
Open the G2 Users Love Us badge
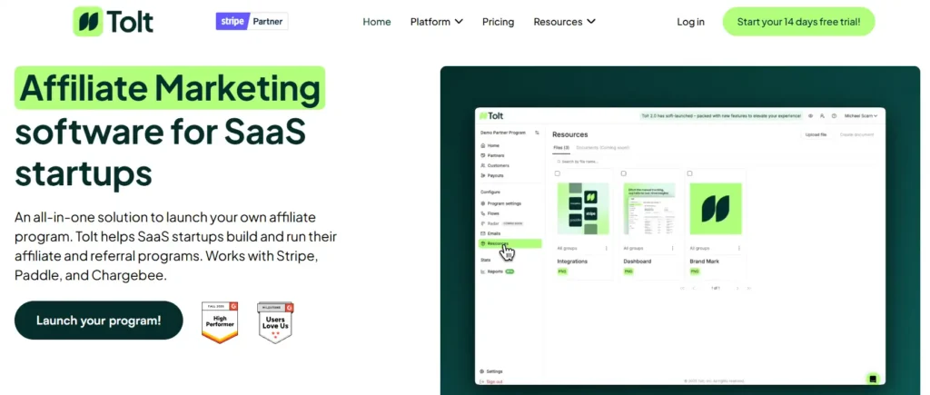click(x=275, y=322)
